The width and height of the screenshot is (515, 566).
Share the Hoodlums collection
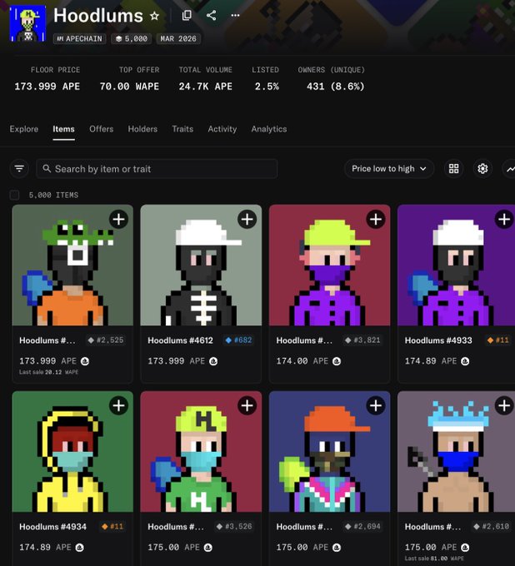click(211, 16)
